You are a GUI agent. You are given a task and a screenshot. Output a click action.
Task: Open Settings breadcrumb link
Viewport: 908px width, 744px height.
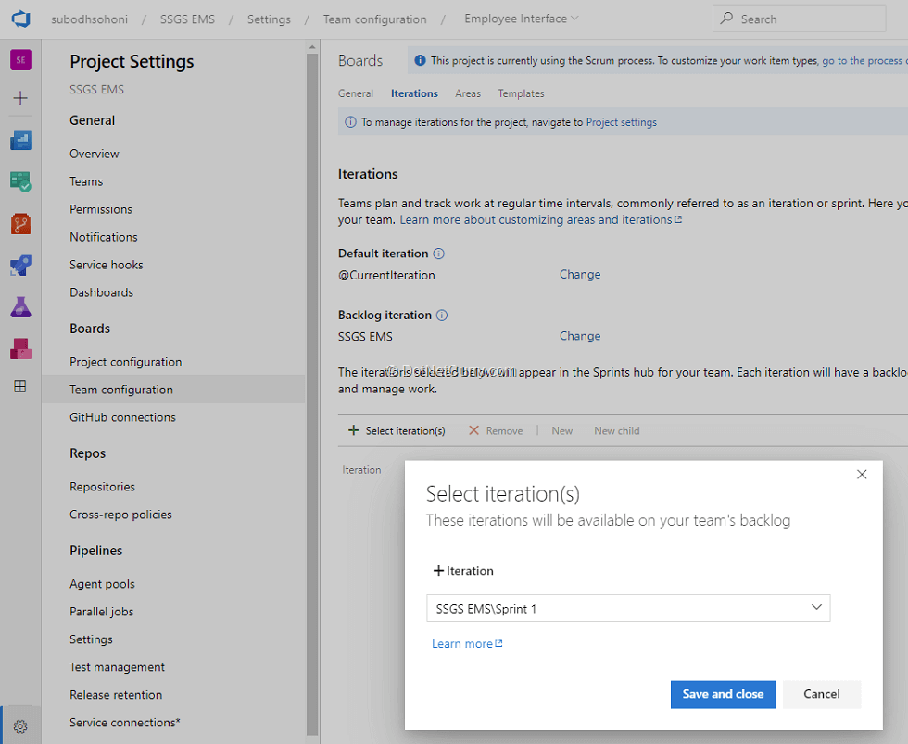click(x=269, y=19)
